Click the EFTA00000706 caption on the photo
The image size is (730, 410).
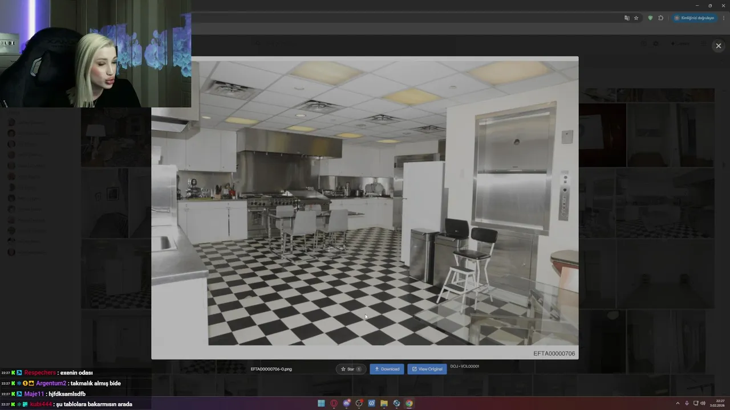(x=554, y=354)
